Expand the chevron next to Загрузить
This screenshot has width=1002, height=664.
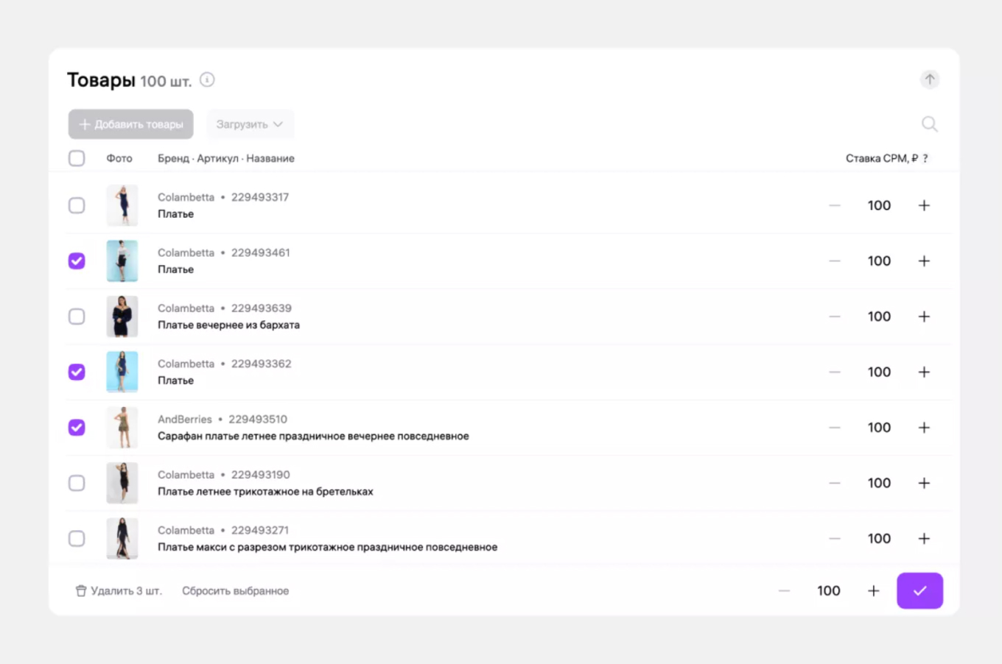pyautogui.click(x=278, y=124)
